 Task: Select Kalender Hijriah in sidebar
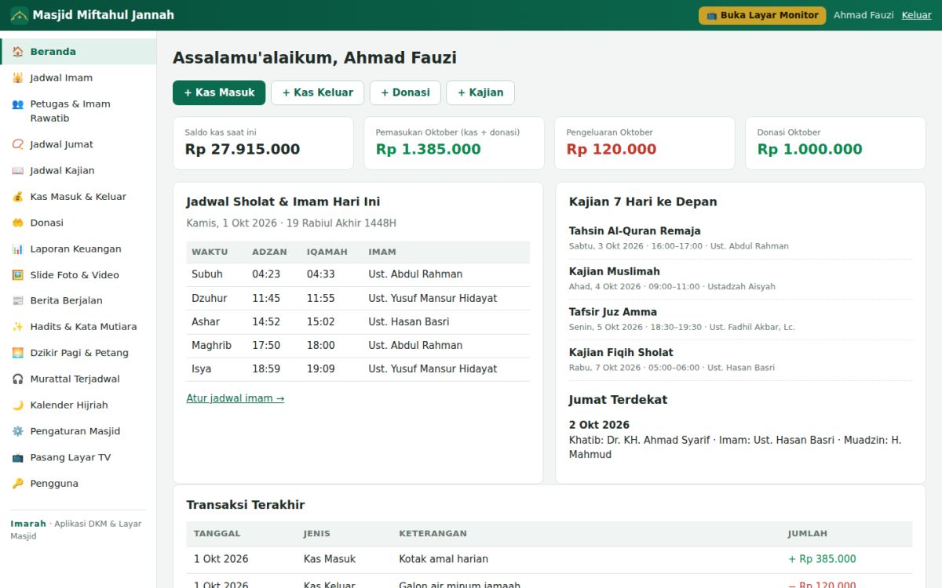coord(78,405)
